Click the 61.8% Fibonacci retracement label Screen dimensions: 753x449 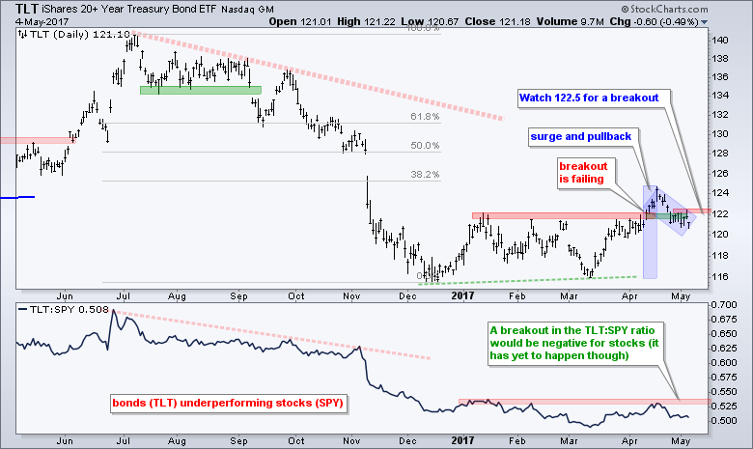pyautogui.click(x=425, y=117)
